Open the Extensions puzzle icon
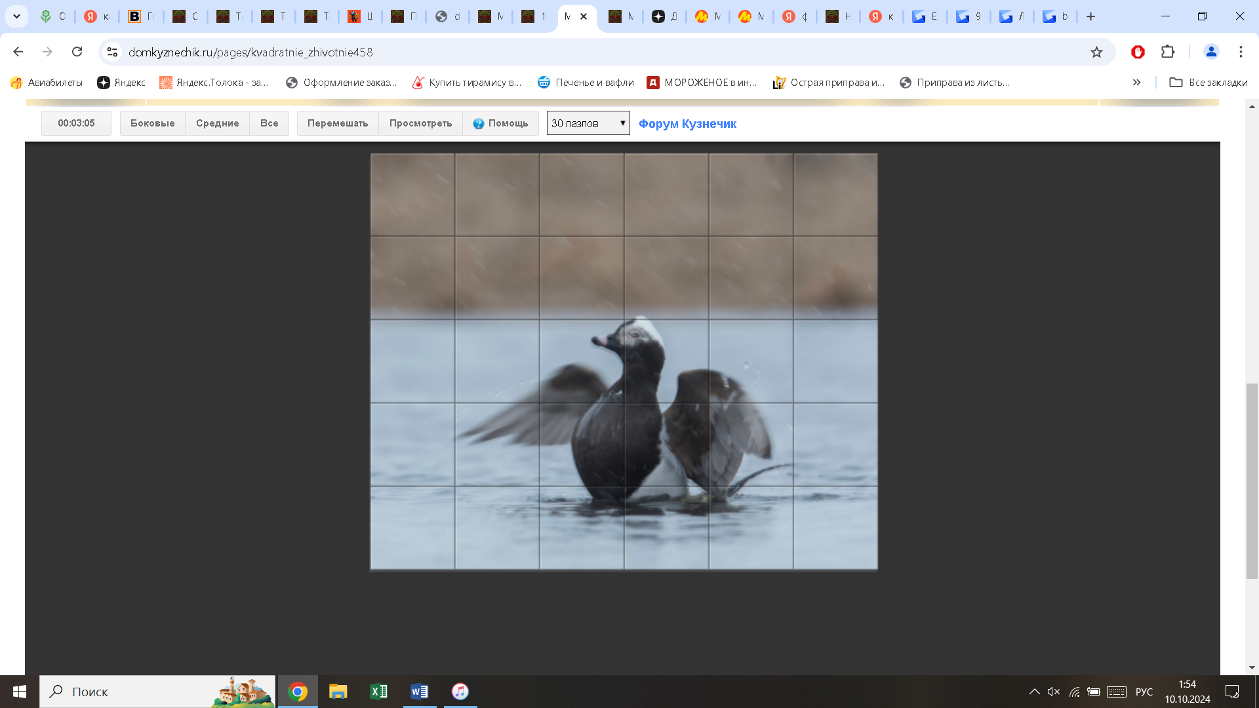This screenshot has width=1259, height=708. pyautogui.click(x=1168, y=52)
